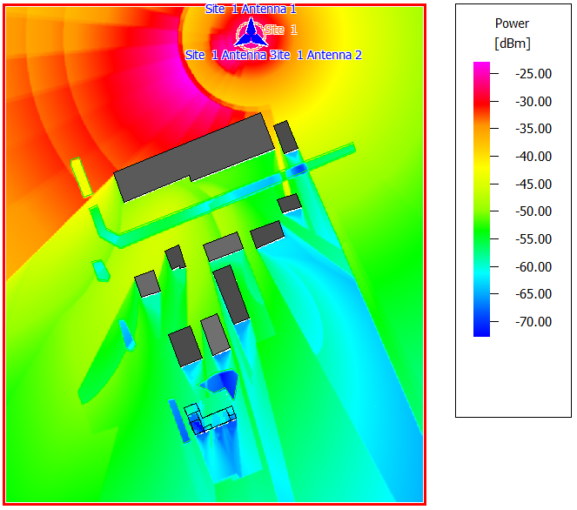
Task: Click the [dBm] unit label
Action: point(511,43)
